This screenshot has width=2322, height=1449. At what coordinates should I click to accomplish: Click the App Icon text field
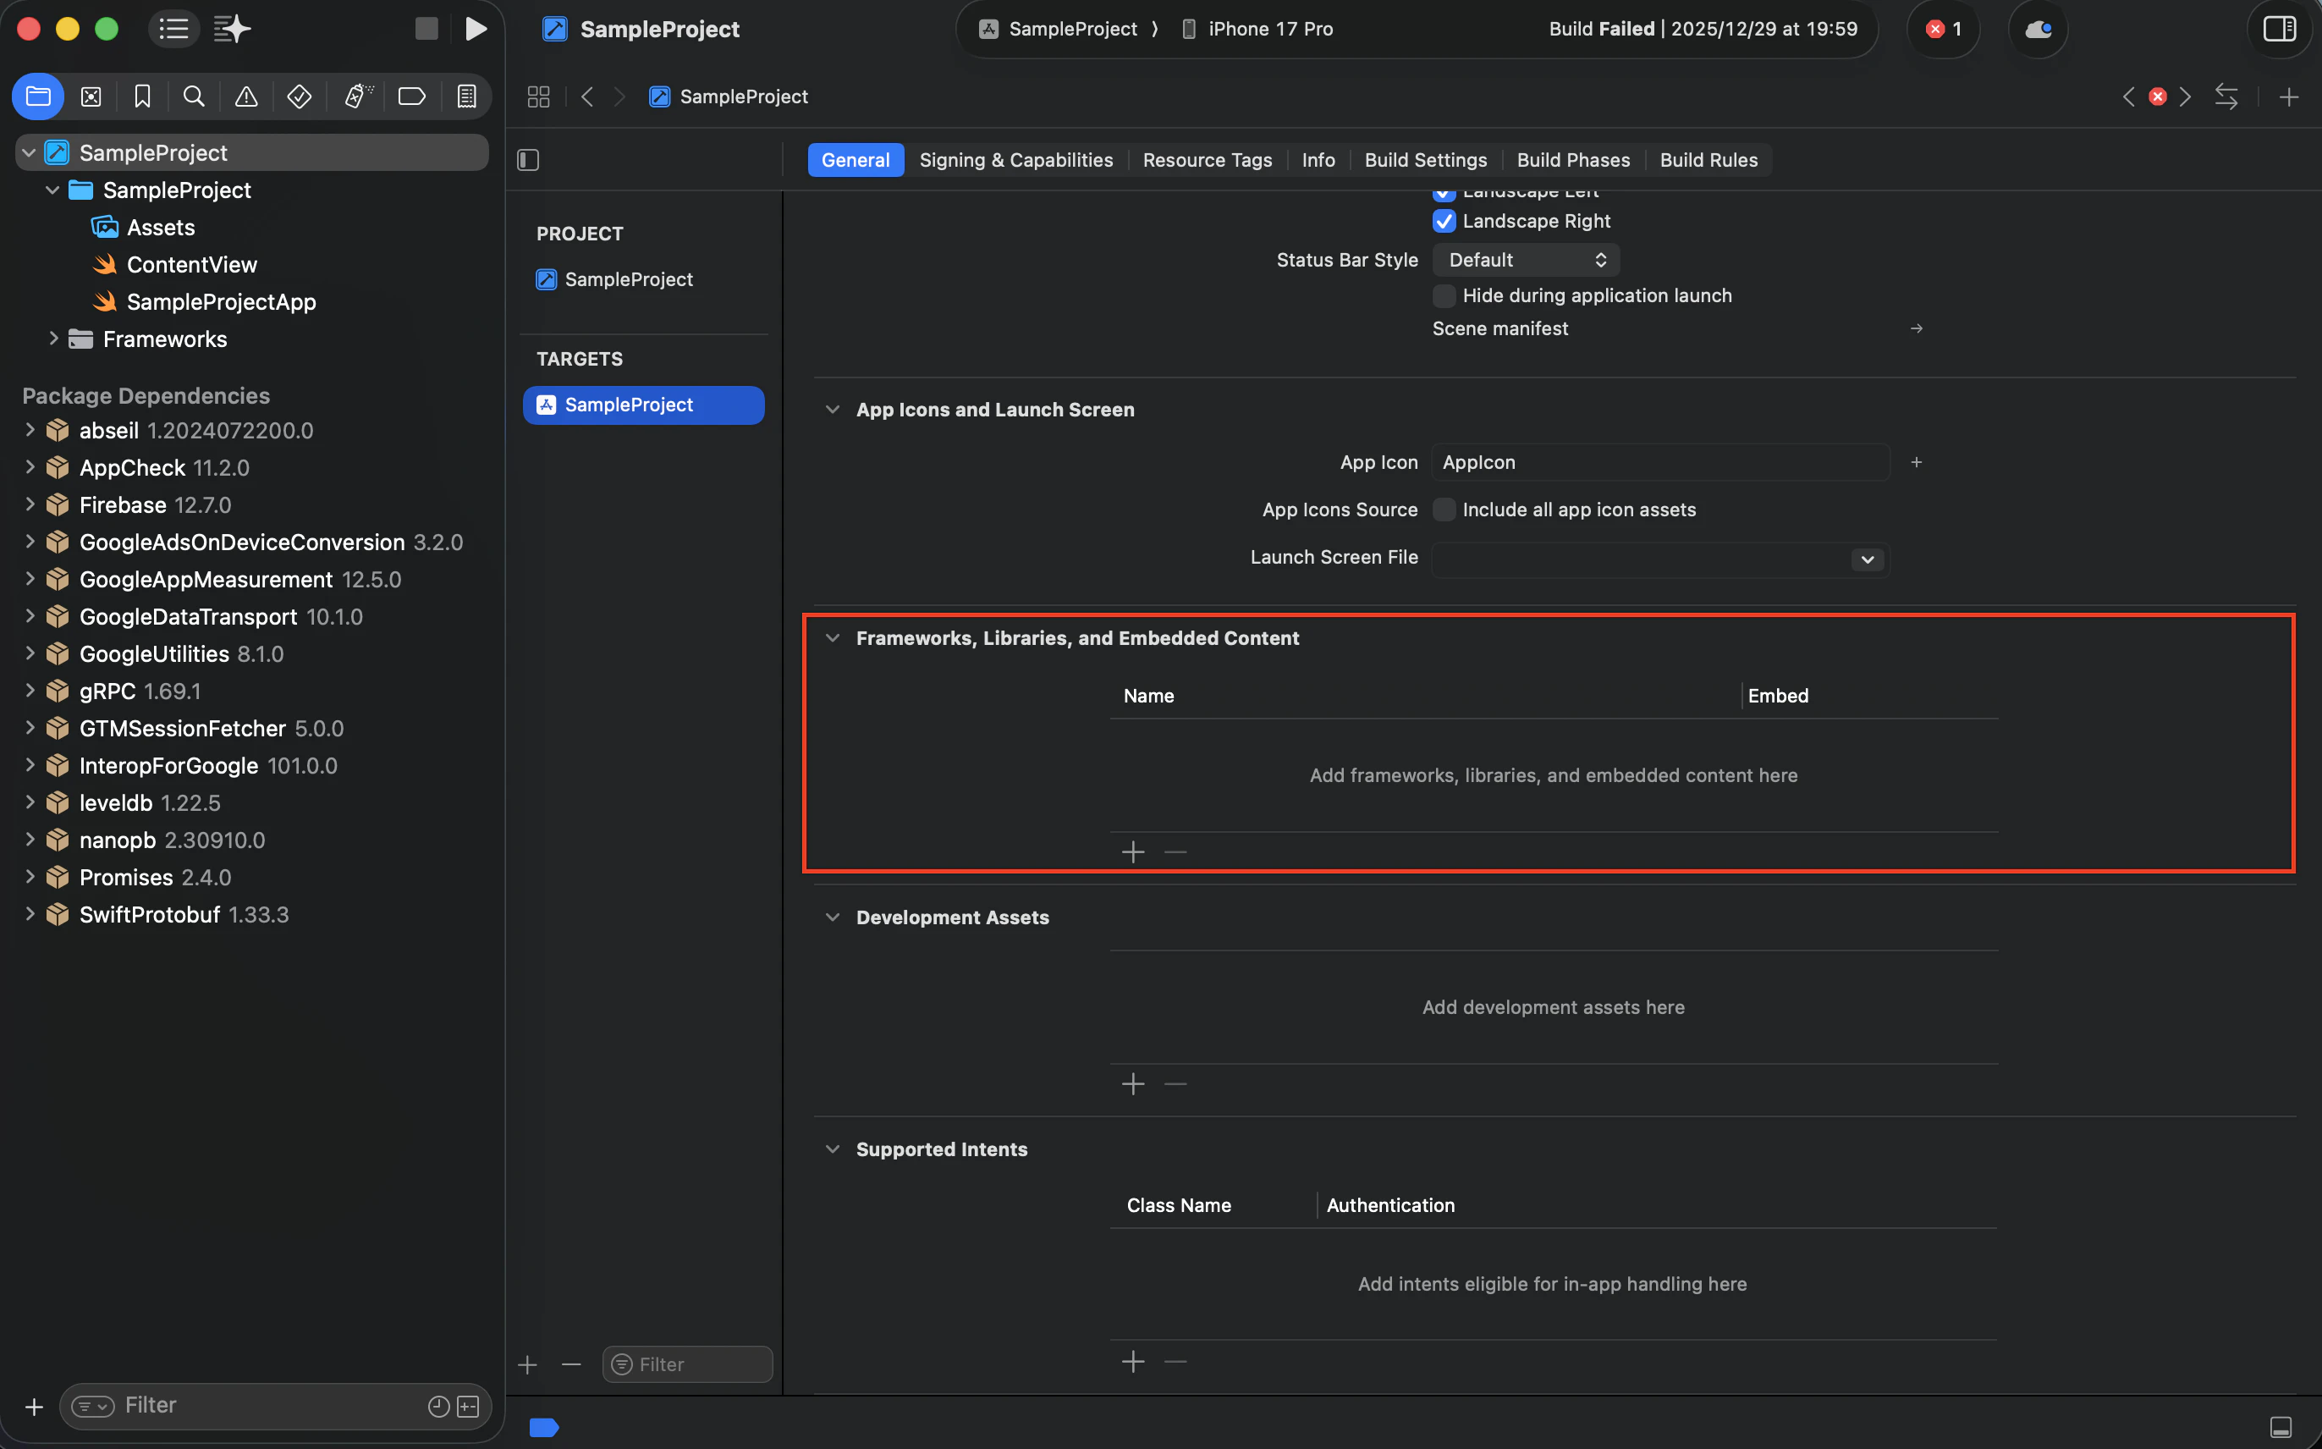pos(1660,463)
